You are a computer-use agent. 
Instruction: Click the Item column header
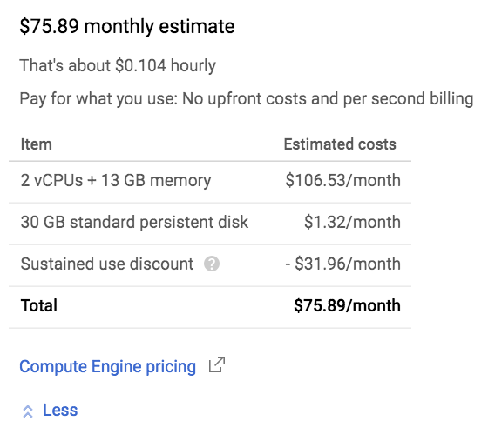click(x=36, y=144)
